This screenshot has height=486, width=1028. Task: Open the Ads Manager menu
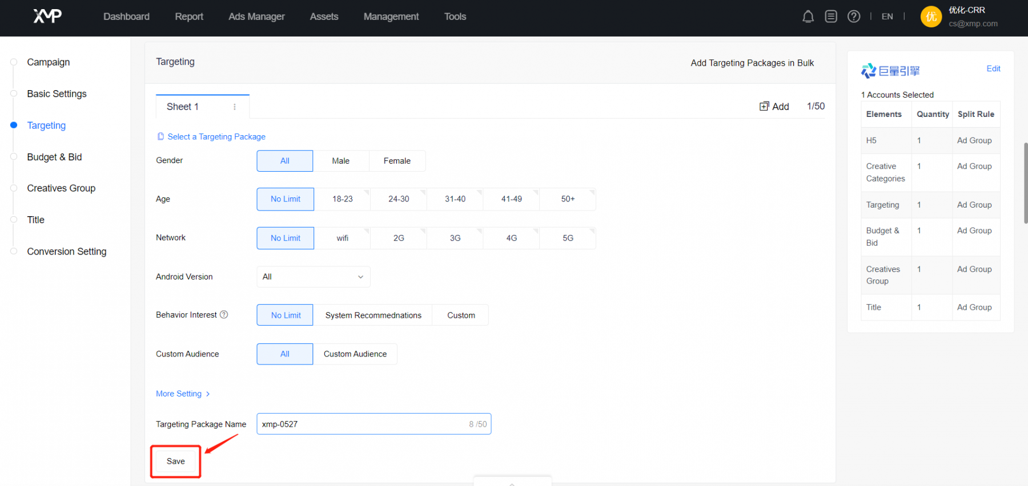tap(256, 17)
